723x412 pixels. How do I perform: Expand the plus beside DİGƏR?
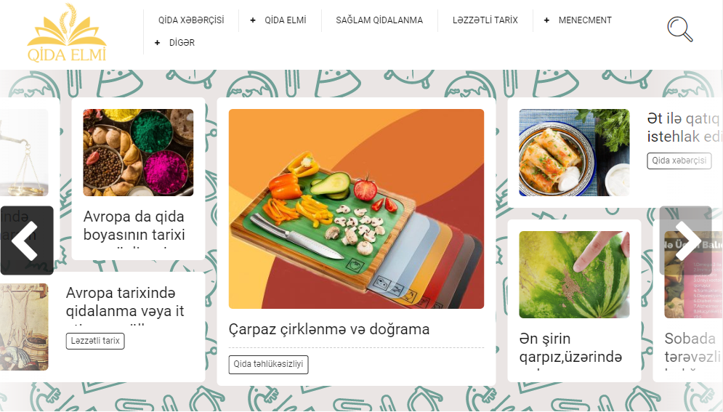pyautogui.click(x=157, y=43)
